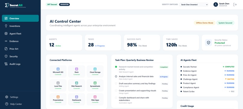Click the Security shield sidebar icon
The width and height of the screenshot is (243, 109).
point(6,56)
